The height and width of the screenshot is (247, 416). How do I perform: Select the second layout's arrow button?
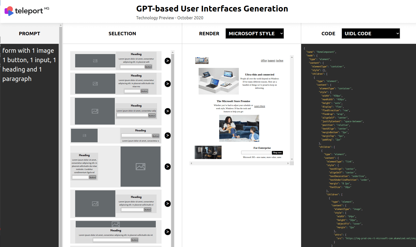168,84
